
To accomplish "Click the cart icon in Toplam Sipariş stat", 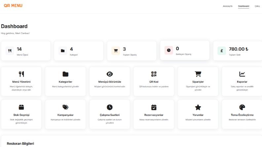I will click(x=116, y=51).
